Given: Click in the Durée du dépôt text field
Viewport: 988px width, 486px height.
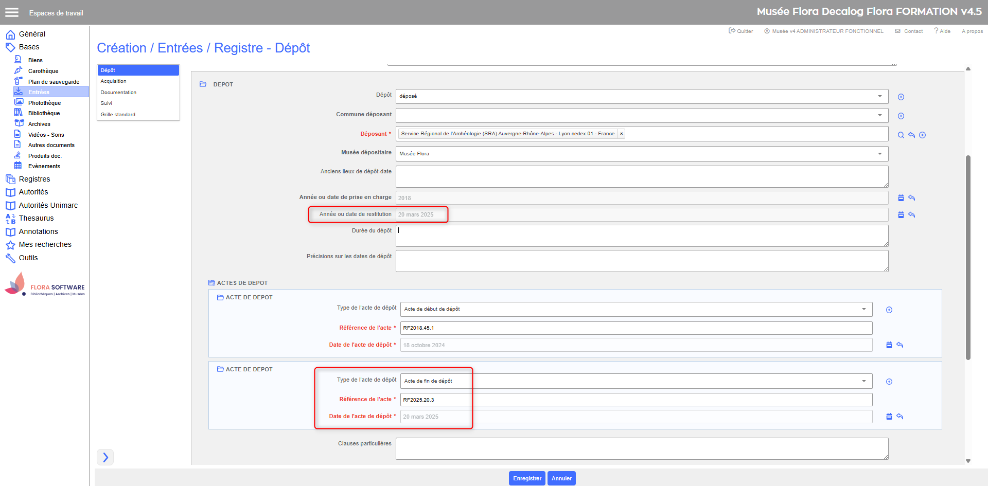Looking at the screenshot, I should coord(641,236).
